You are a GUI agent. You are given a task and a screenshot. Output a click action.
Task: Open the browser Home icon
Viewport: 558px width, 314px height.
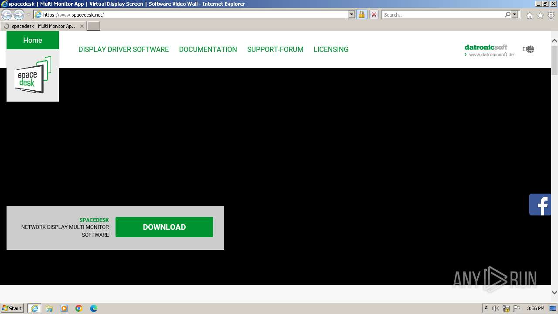coord(529,15)
